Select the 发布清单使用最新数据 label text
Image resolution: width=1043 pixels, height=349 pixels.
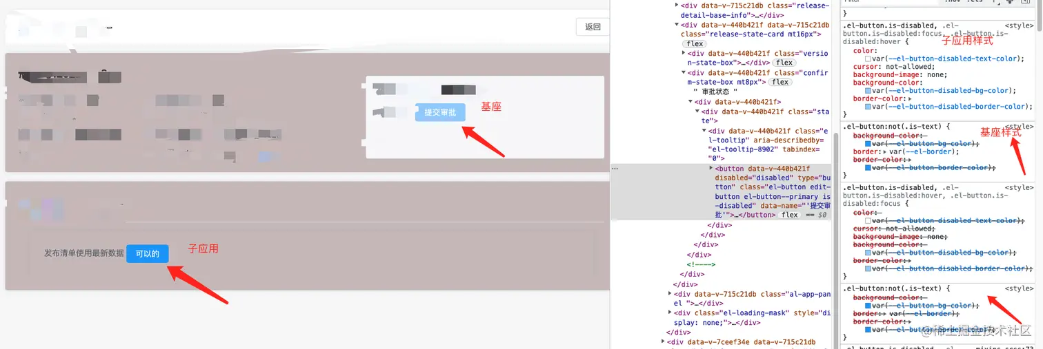pyautogui.click(x=84, y=253)
